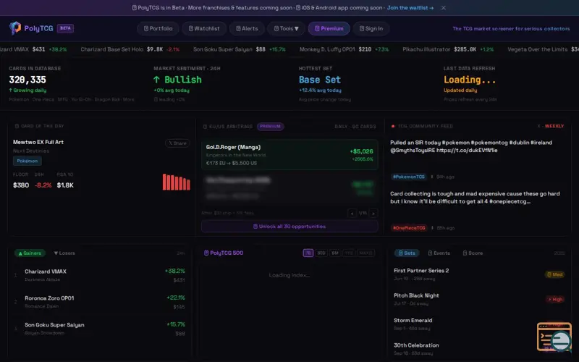The height and width of the screenshot is (362, 579).
Task: Open Pitch Black Night set row
Action: [x=479, y=299]
